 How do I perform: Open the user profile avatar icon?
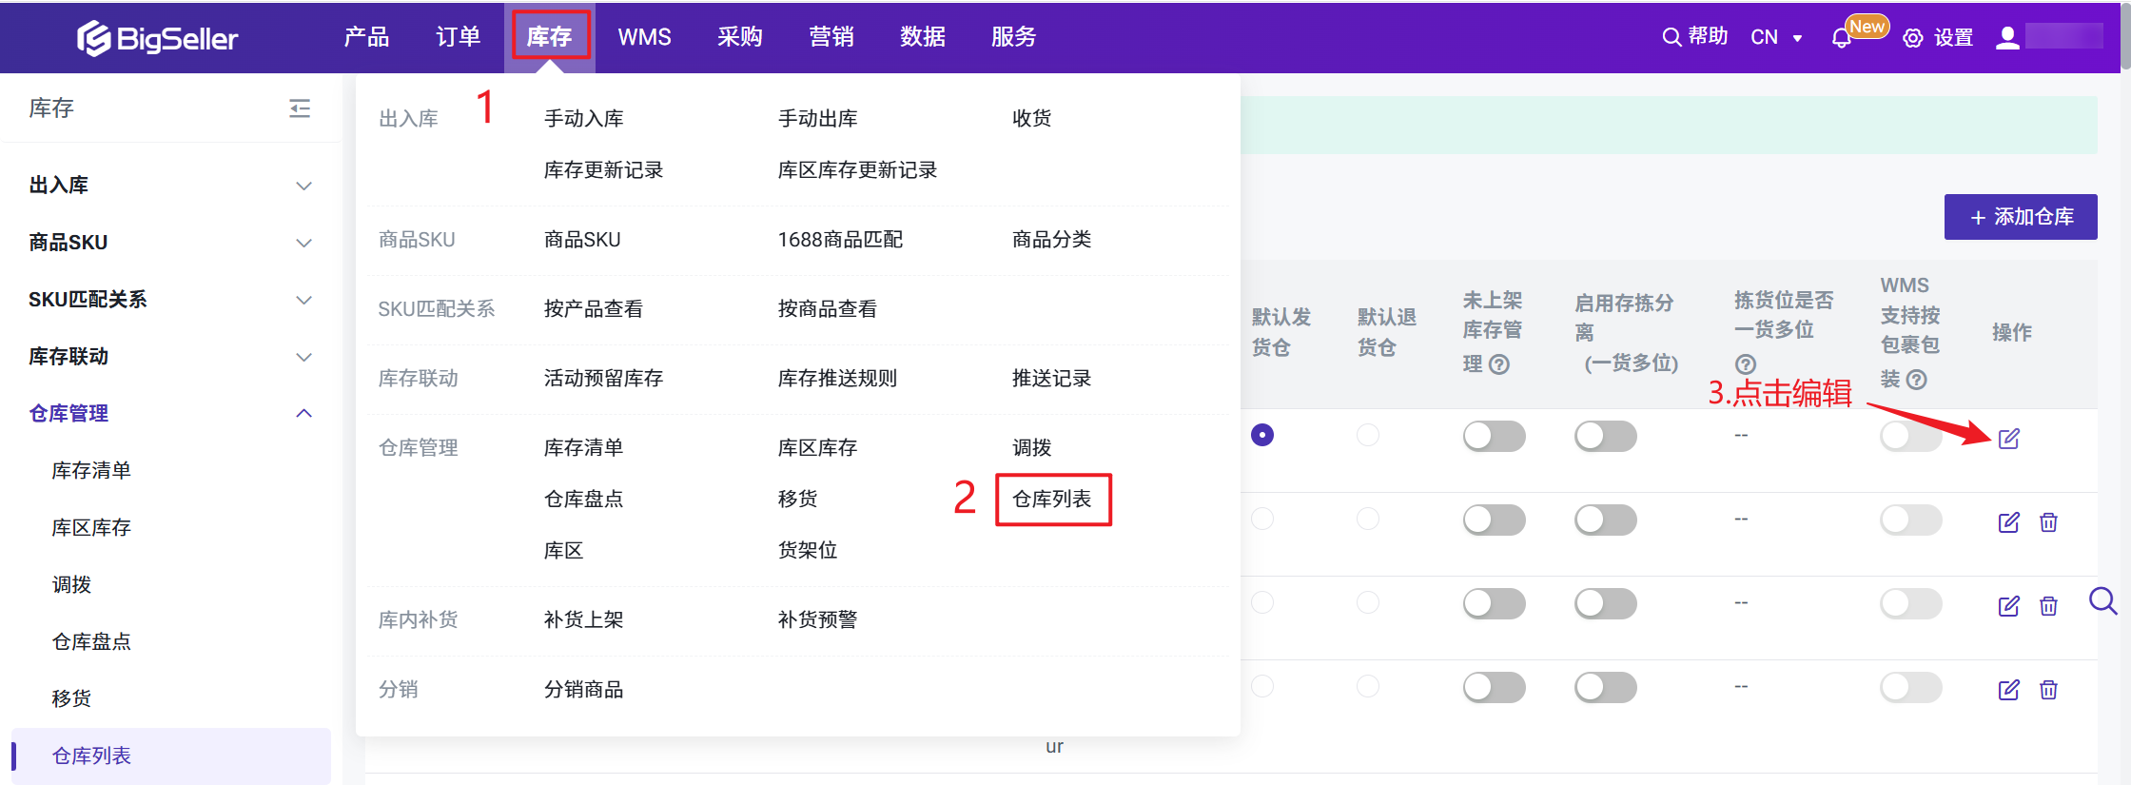2007,38
